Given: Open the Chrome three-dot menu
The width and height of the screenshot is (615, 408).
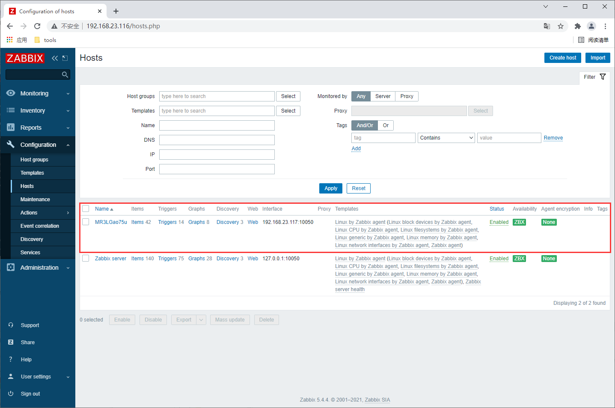Looking at the screenshot, I should click(605, 26).
